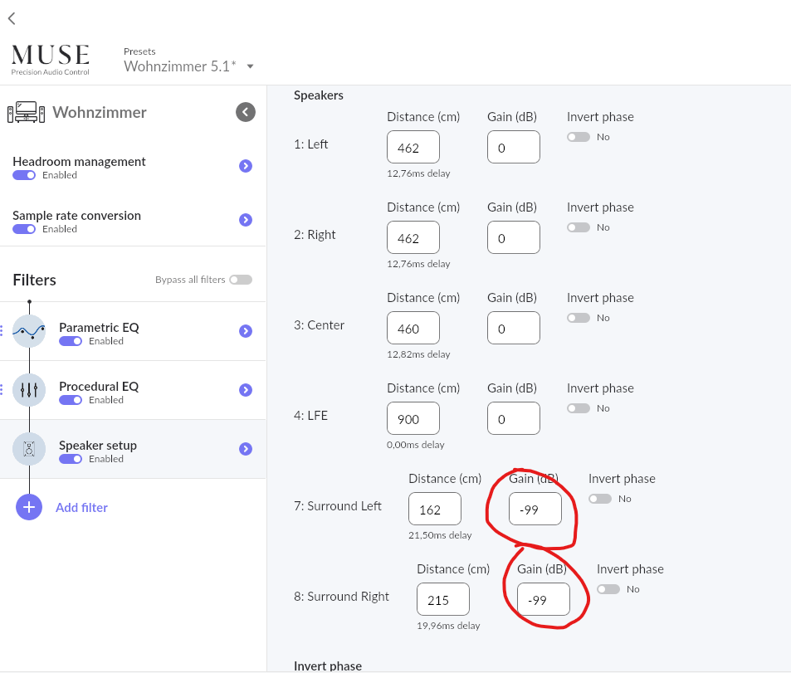The width and height of the screenshot is (791, 673).
Task: Select the Parametric EQ entry in the Filters list
Action: click(x=100, y=327)
